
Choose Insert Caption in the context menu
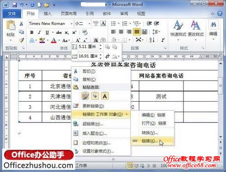[x=101, y=133]
